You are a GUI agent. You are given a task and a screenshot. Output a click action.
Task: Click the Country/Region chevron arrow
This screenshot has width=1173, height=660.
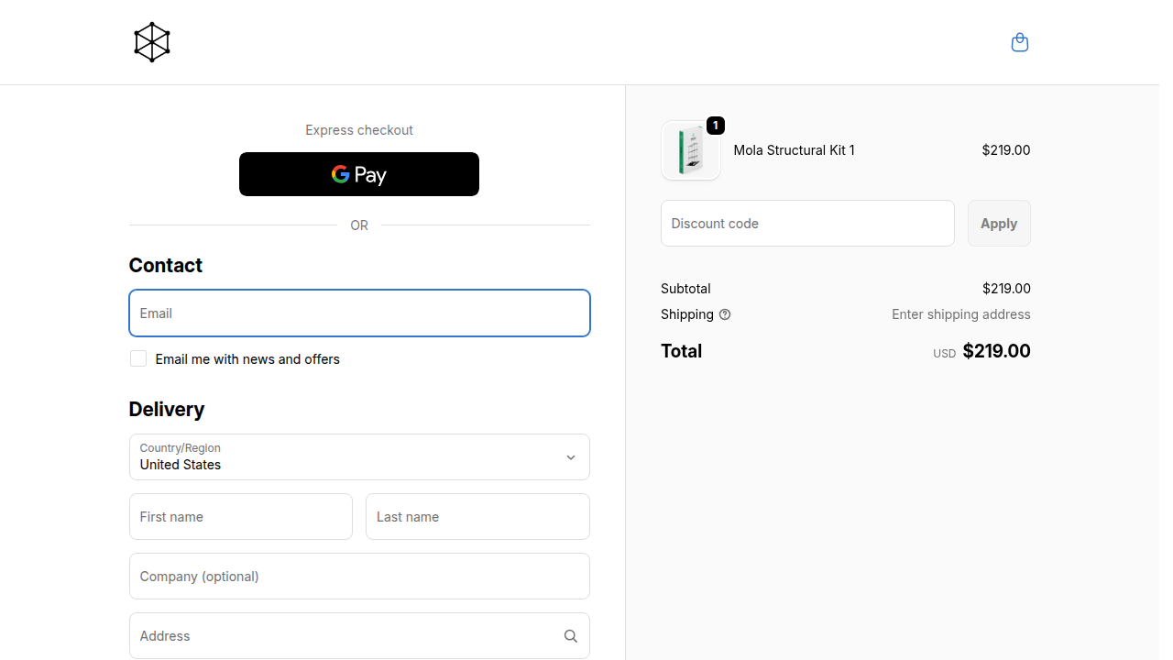(x=570, y=457)
